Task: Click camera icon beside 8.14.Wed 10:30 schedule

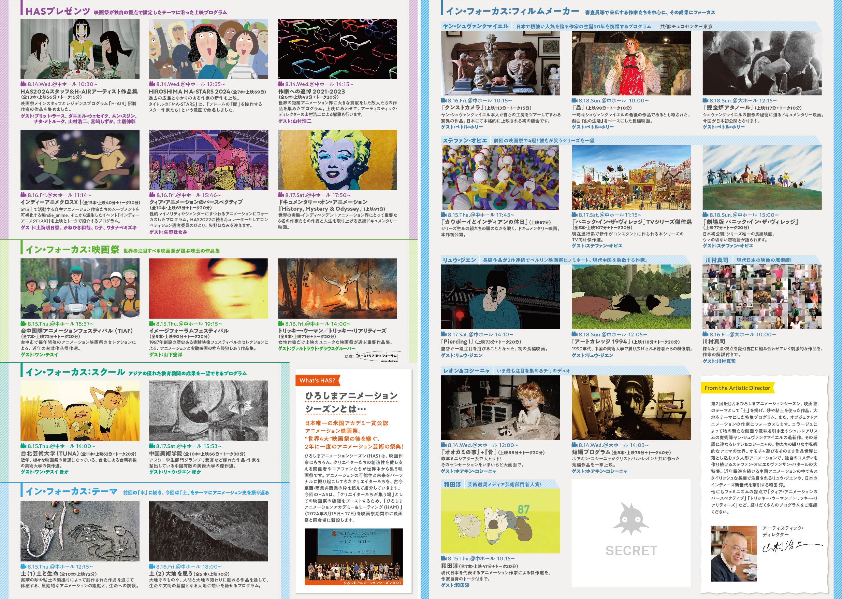Action: pos(24,84)
